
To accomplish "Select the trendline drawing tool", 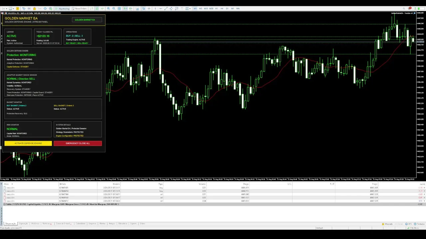I will pyautogui.click(x=166, y=8).
